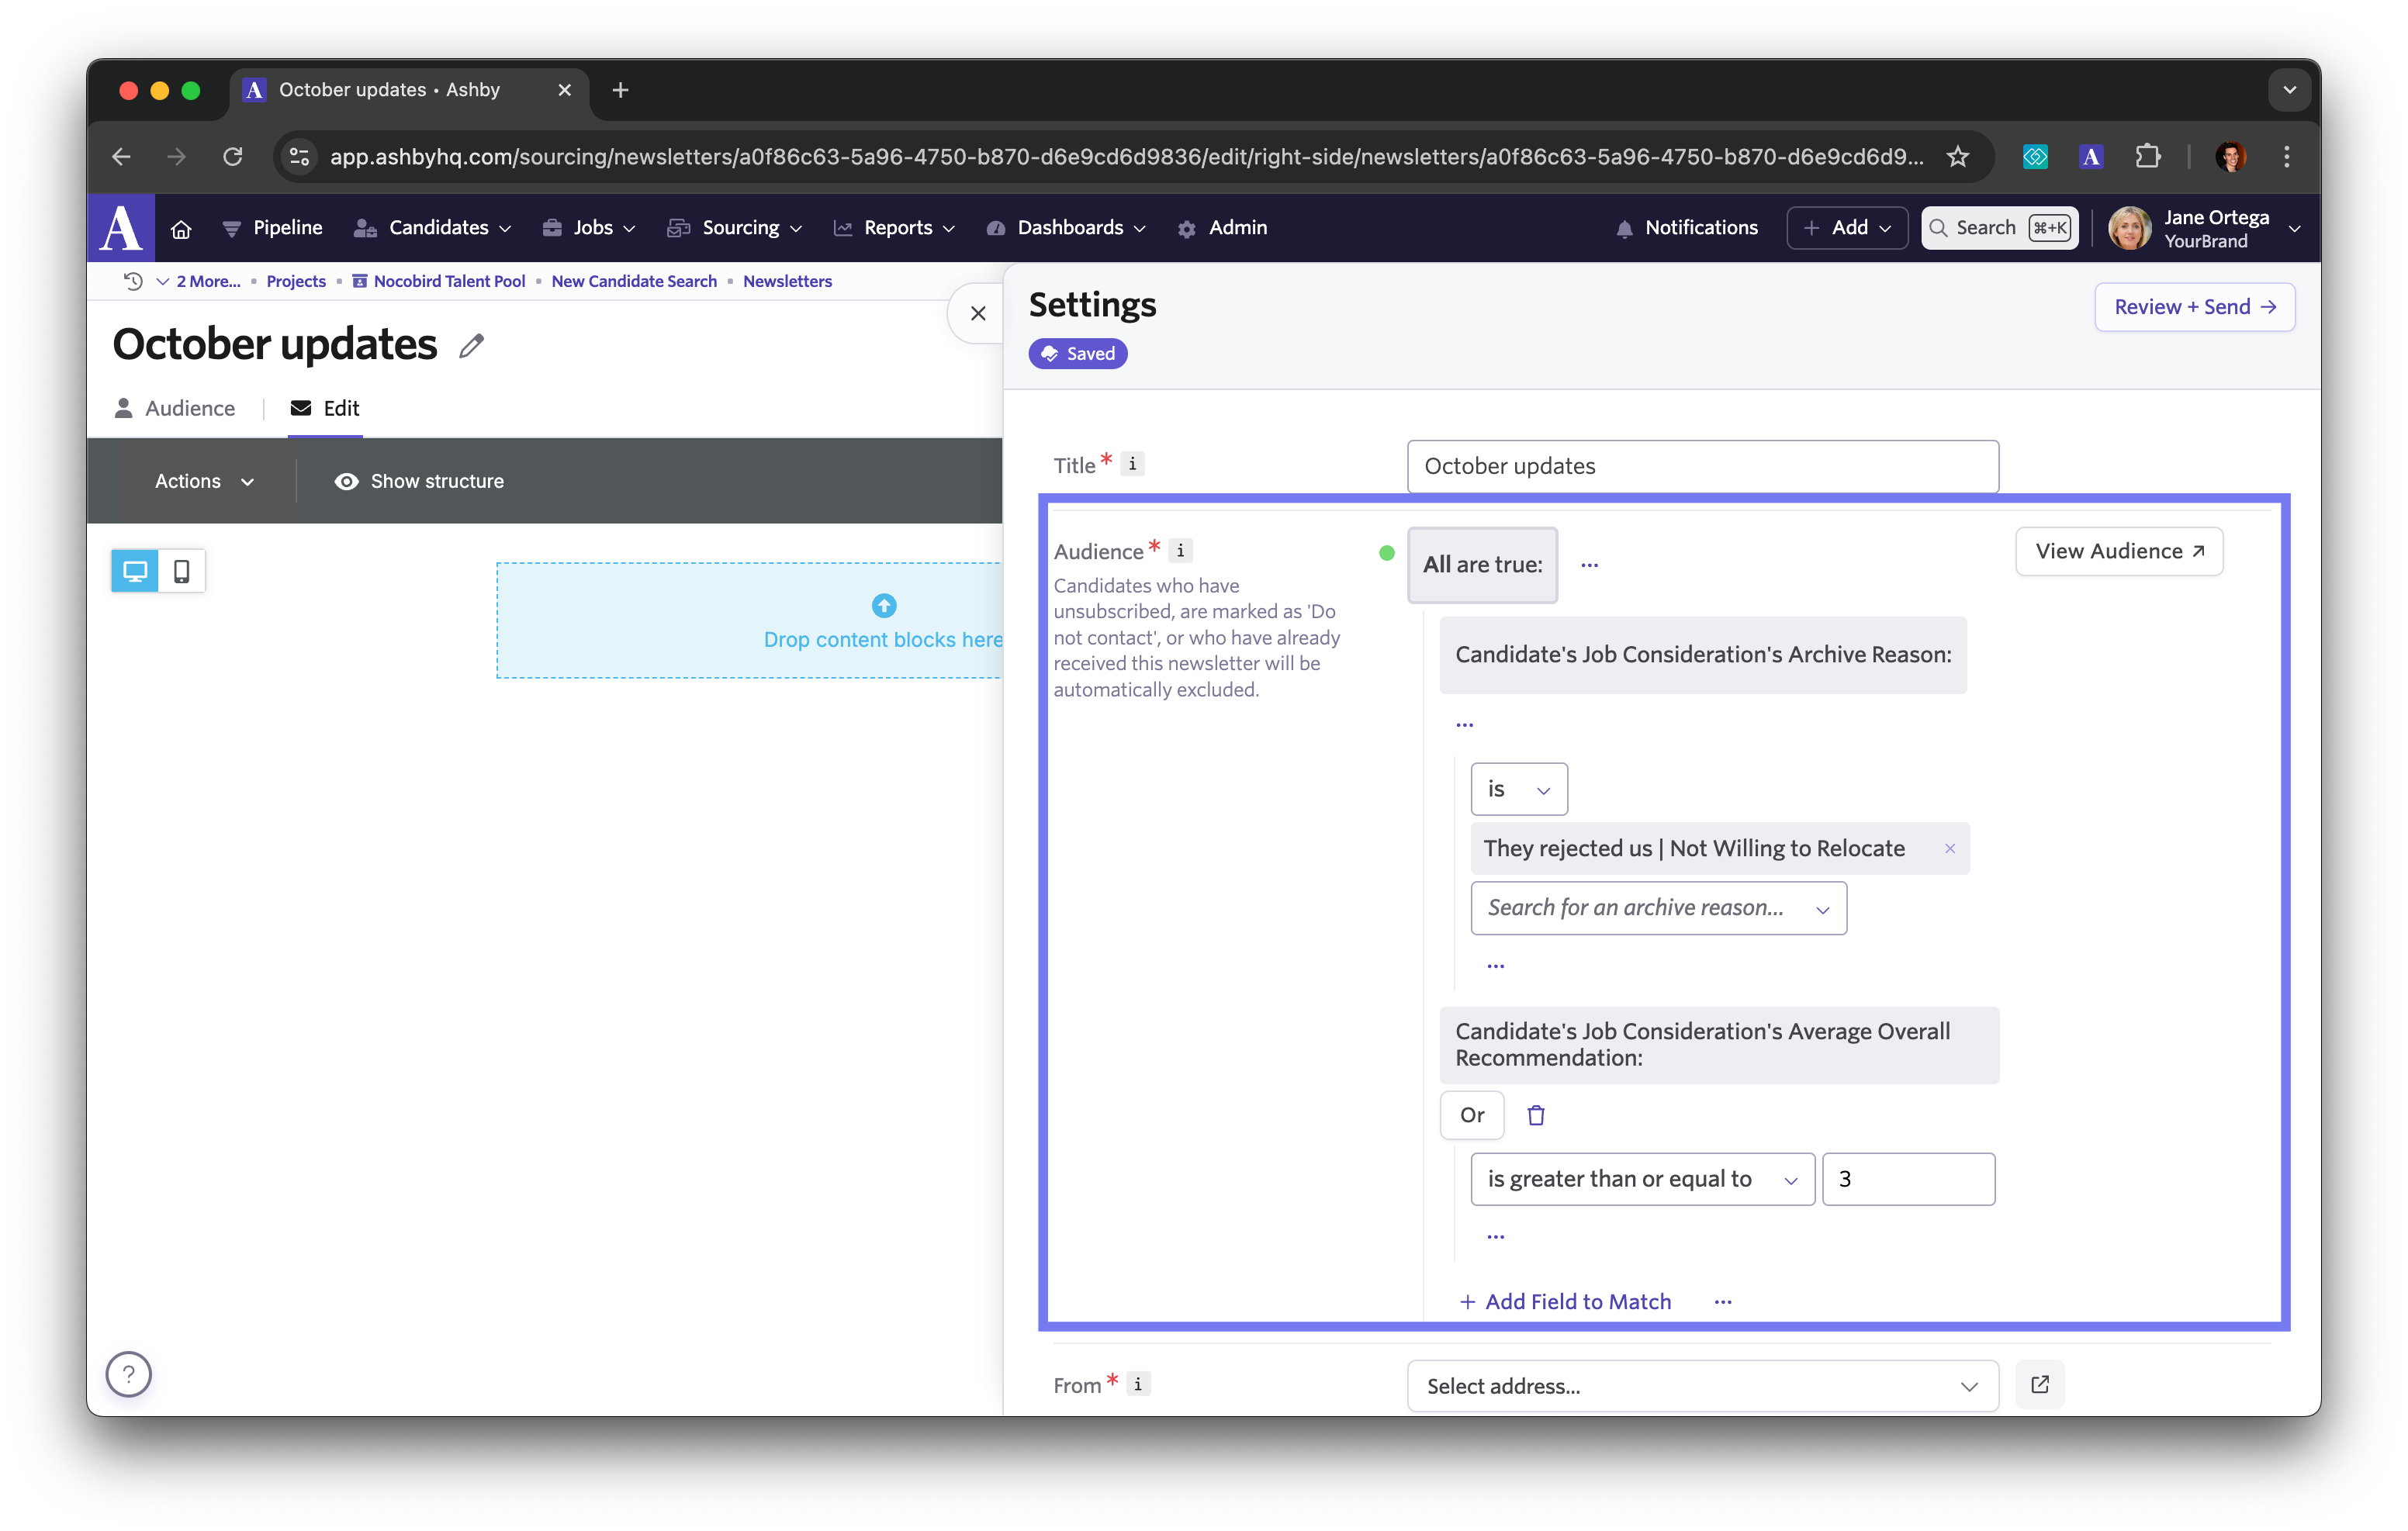
Task: Open the Candidates menu
Action: [432, 228]
